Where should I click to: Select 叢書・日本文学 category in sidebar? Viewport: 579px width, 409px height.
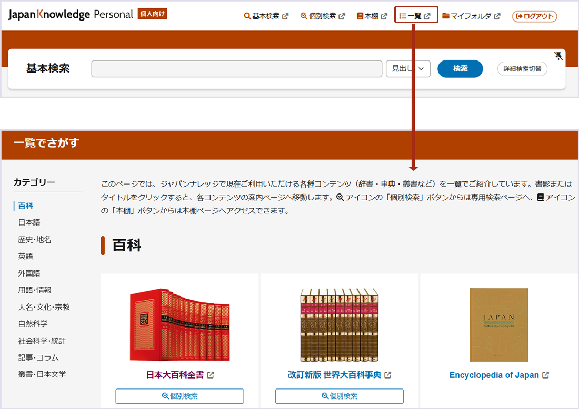[42, 374]
